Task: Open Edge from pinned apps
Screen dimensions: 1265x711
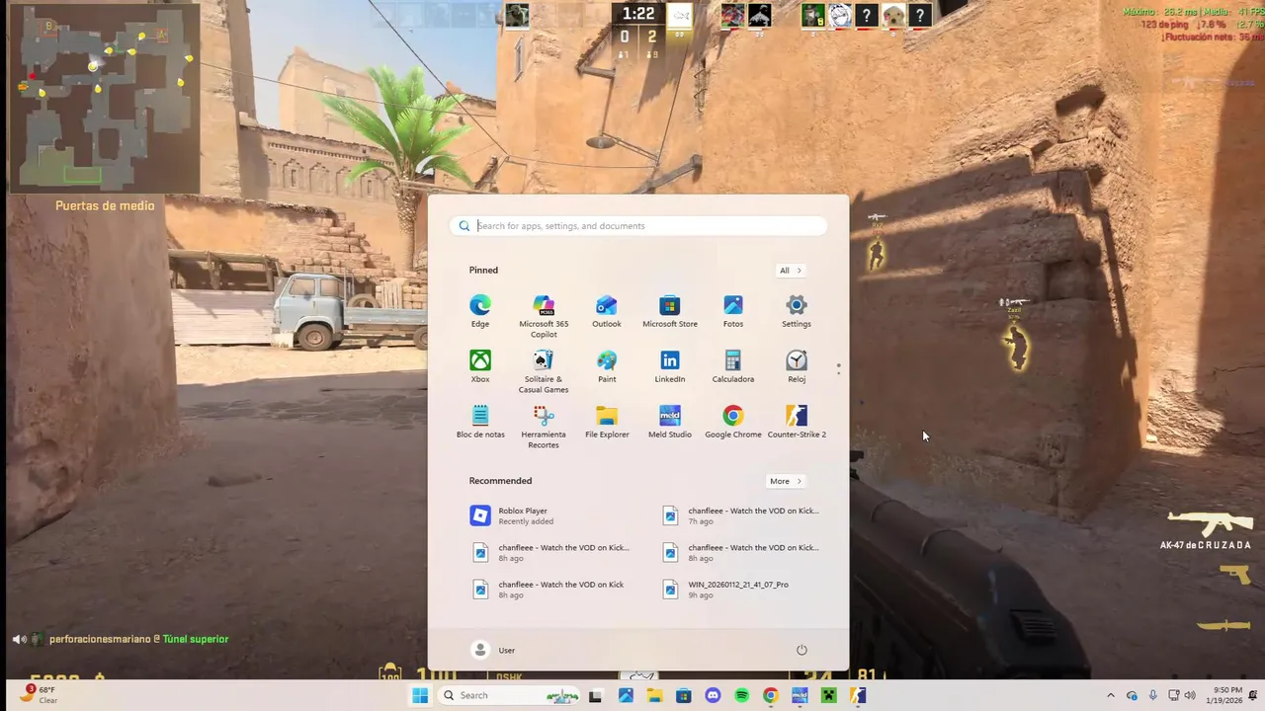Action: point(480,311)
